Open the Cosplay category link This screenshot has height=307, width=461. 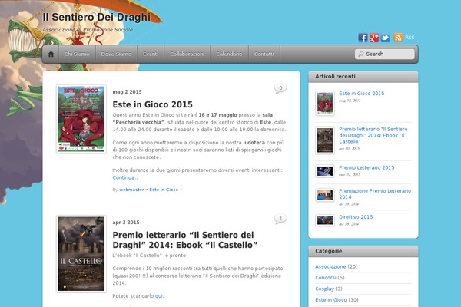coord(324,289)
